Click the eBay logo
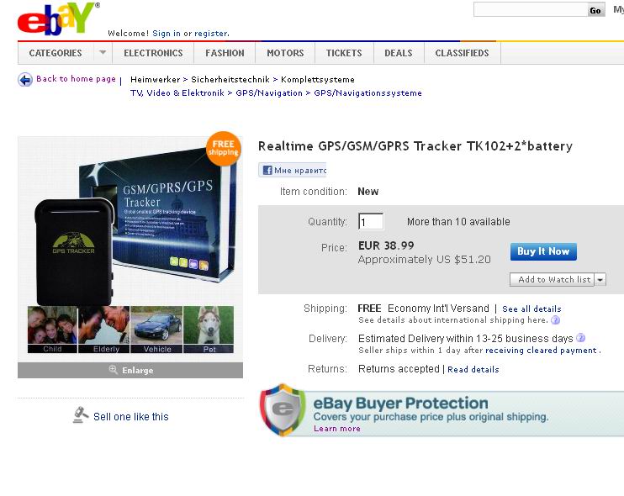This screenshot has height=496, width=624. click(x=58, y=18)
